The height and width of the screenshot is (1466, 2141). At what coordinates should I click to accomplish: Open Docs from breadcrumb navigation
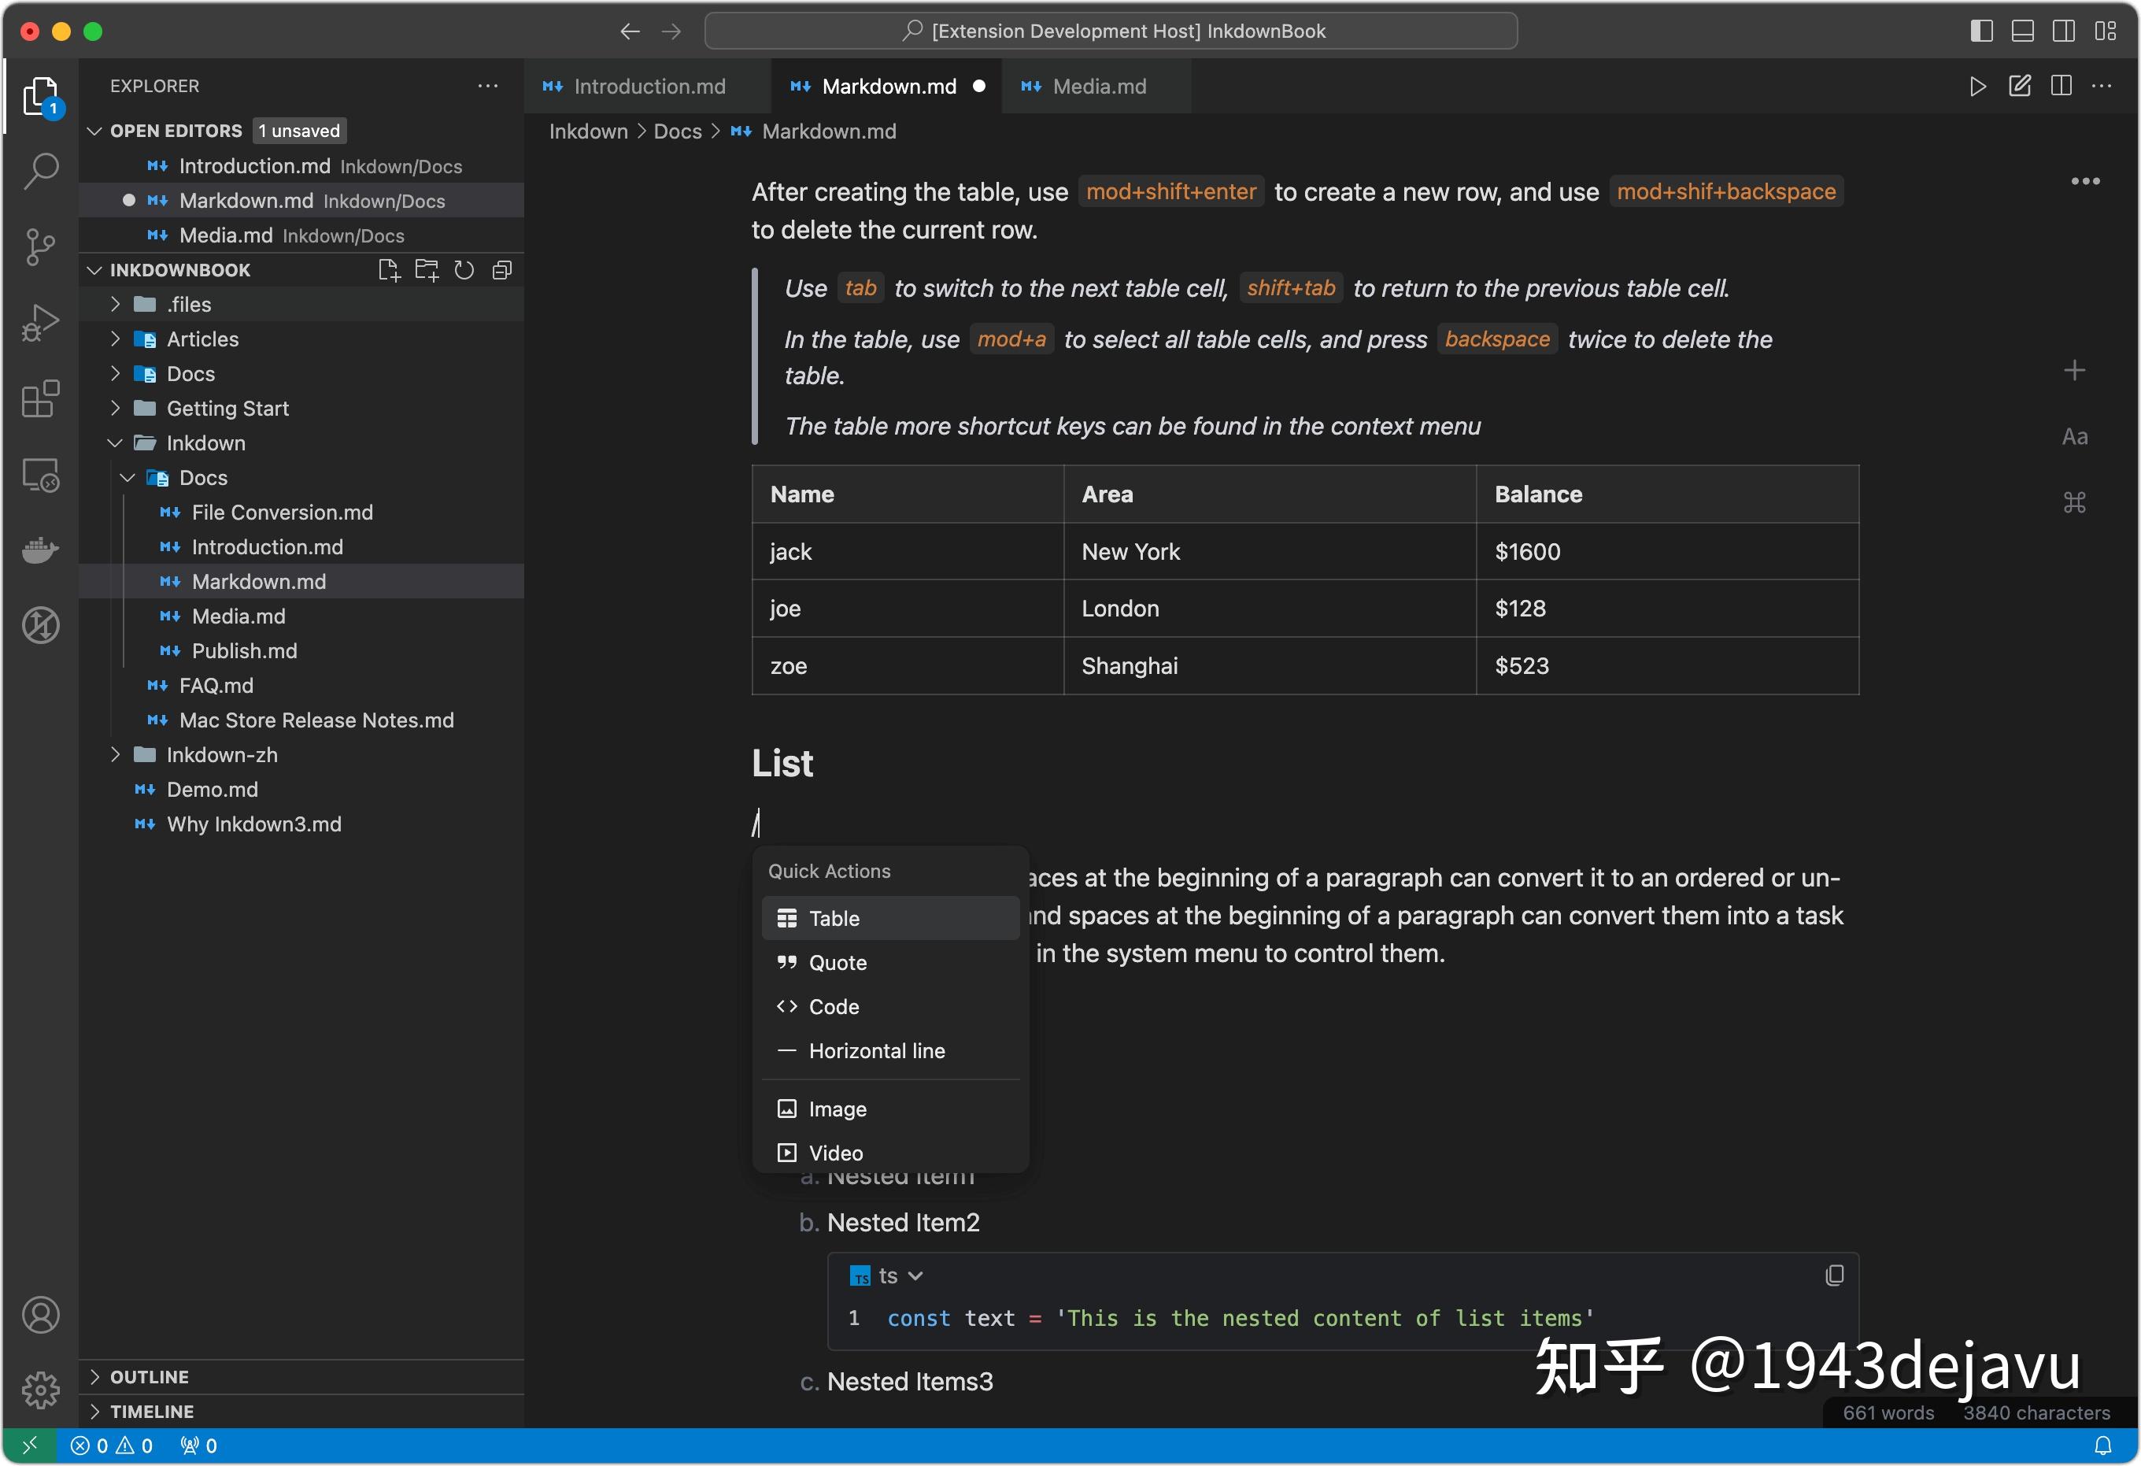677,131
